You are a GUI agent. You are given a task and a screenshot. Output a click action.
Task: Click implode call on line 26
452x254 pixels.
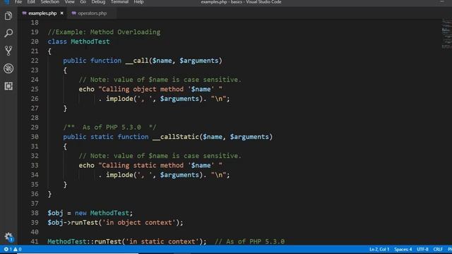(x=119, y=99)
